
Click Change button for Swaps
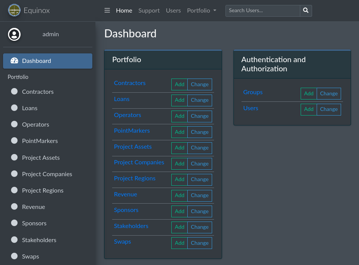coord(200,243)
